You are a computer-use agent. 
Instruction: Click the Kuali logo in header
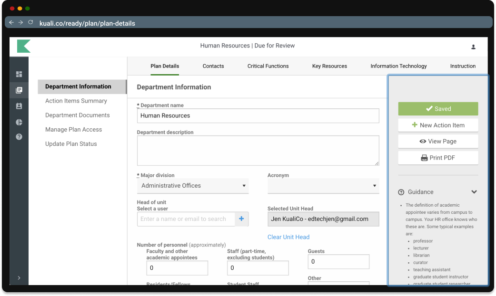24,46
